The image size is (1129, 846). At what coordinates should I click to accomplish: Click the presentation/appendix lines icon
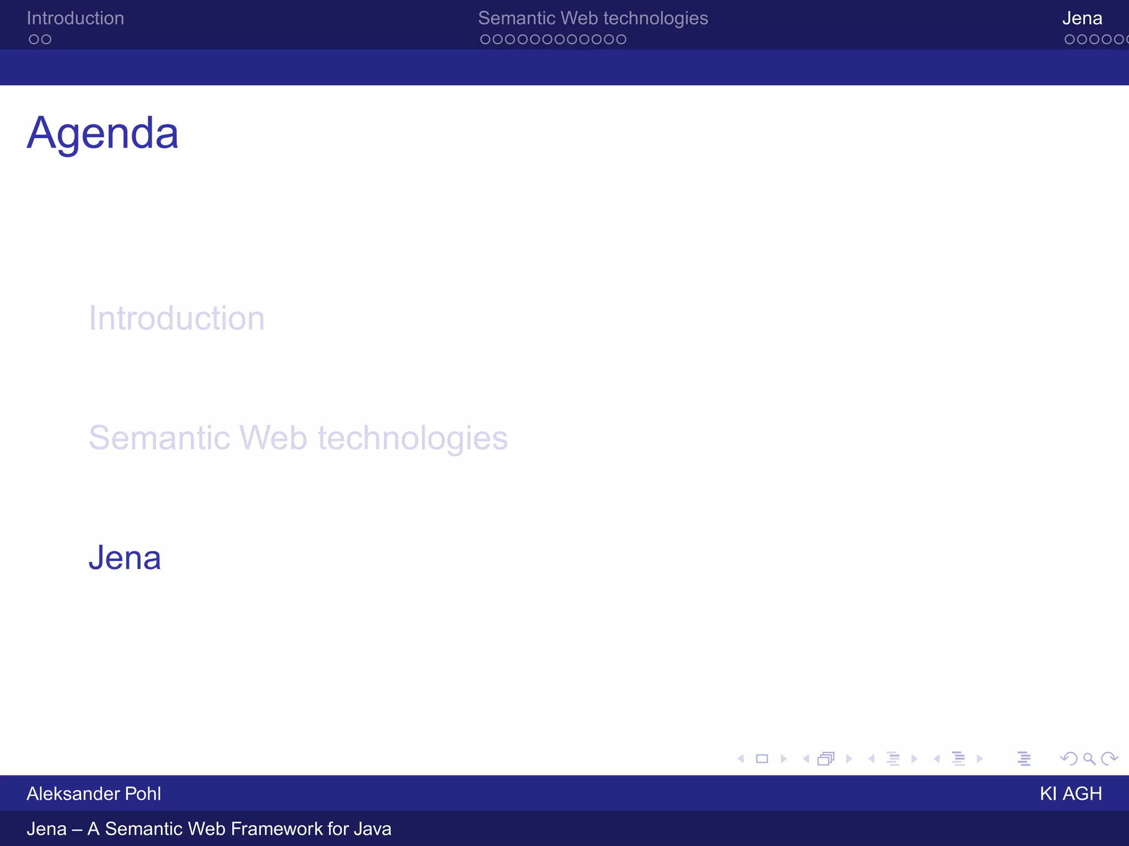pyautogui.click(x=1024, y=759)
